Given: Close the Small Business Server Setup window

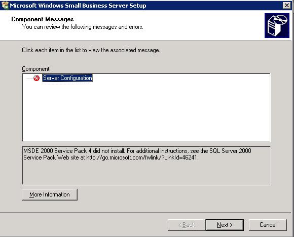Looking at the screenshot, I should click(287, 5).
